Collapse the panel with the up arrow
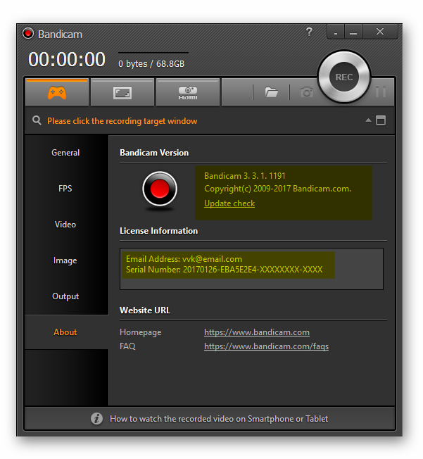This screenshot has height=459, width=423. [x=368, y=121]
